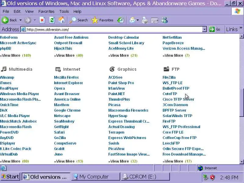Viewport: 244px width, 183px height.
Task: Click the 2:48 PM clock
Action: pos(229,178)
